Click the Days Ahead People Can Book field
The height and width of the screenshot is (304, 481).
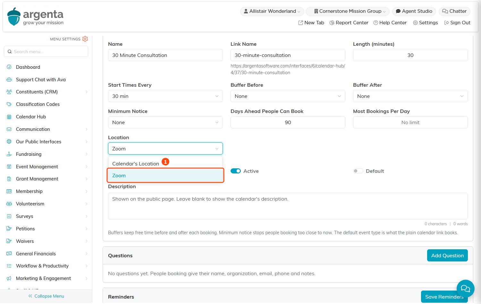coord(288,122)
